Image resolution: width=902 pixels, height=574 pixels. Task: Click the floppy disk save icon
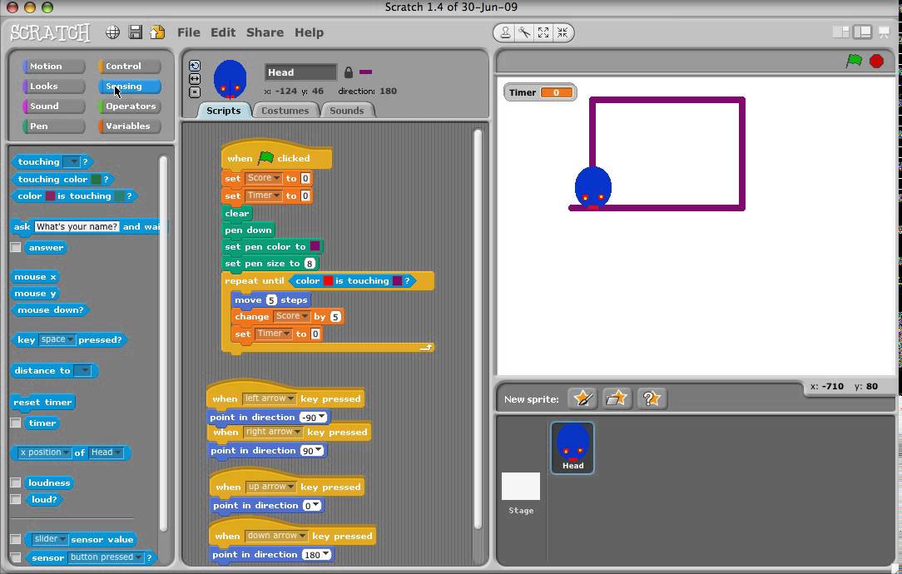pos(135,32)
